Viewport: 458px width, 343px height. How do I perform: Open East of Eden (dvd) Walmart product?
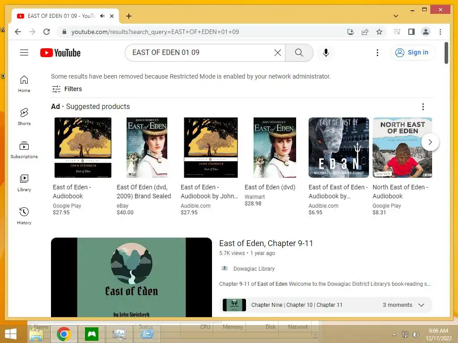pyautogui.click(x=270, y=187)
